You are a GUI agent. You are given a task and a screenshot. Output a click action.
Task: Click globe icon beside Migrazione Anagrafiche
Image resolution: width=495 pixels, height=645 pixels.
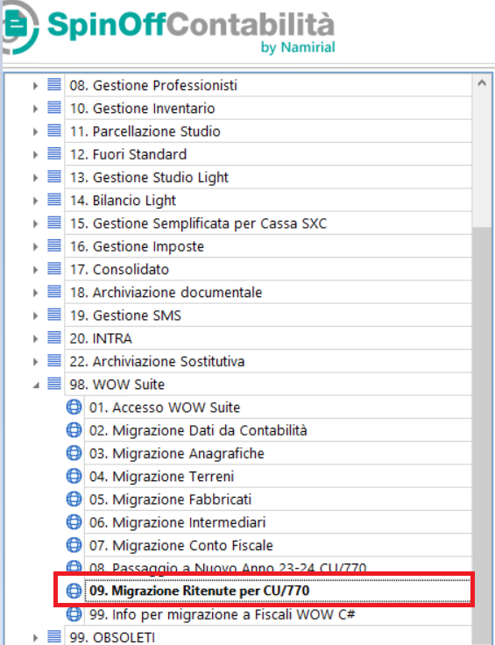tap(74, 453)
